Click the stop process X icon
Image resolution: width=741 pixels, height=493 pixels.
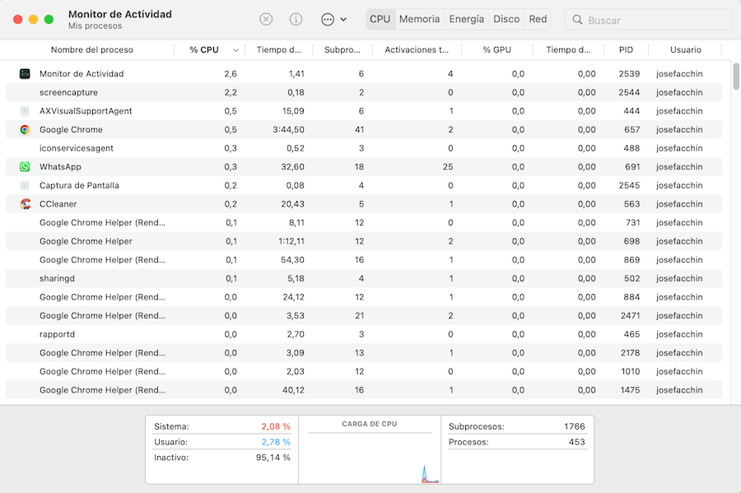[x=266, y=20]
